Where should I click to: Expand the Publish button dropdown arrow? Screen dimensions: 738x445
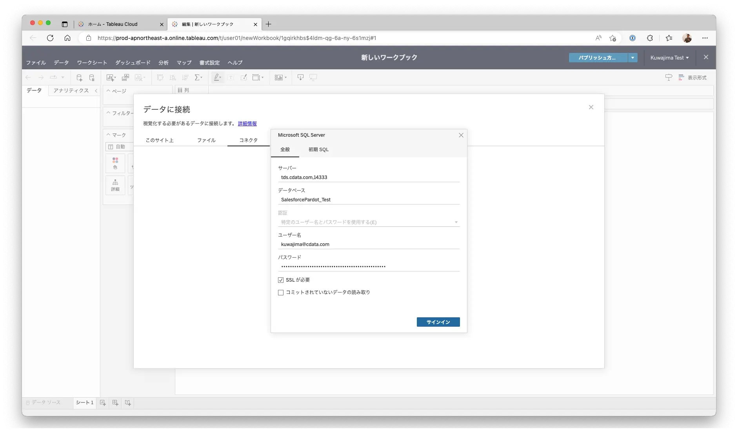(x=633, y=58)
